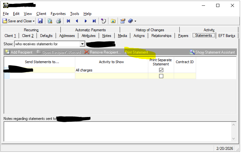Click the note tag icon in toolbar

(103, 21)
